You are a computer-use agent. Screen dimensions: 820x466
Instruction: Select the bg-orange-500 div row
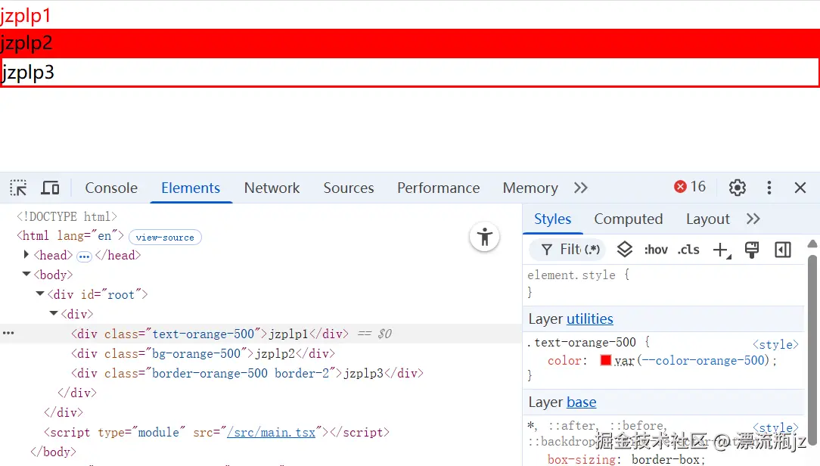point(203,353)
